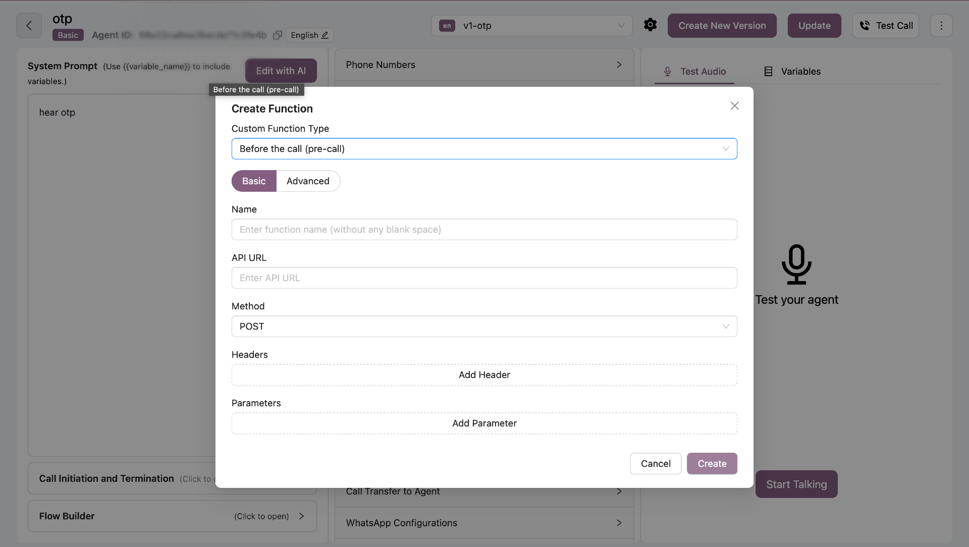Click the 'otp' agent title
Viewport: 969px width, 547px height.
(62, 19)
